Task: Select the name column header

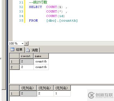Action: coord(41,56)
